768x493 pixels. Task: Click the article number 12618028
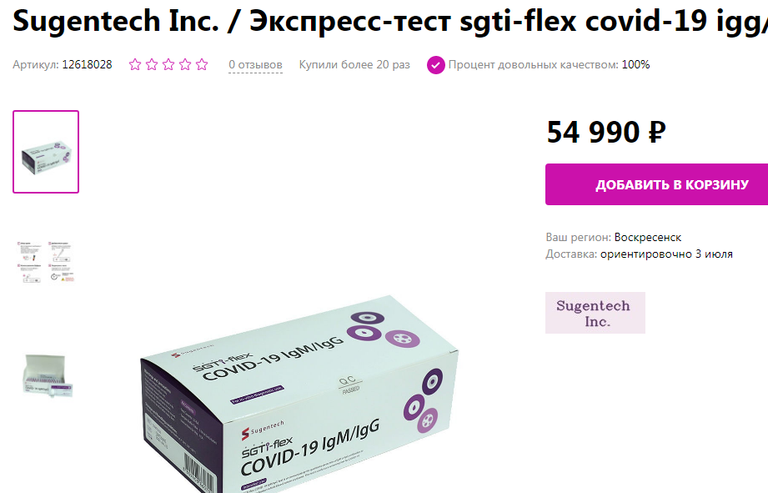tap(87, 65)
